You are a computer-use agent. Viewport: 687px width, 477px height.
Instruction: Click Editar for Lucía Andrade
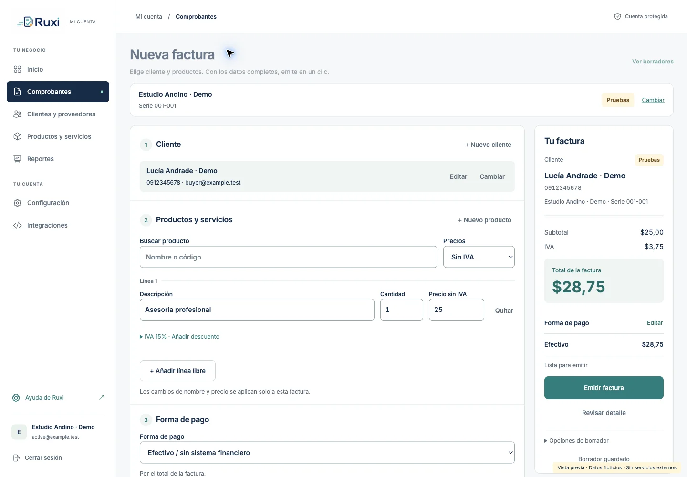458,176
